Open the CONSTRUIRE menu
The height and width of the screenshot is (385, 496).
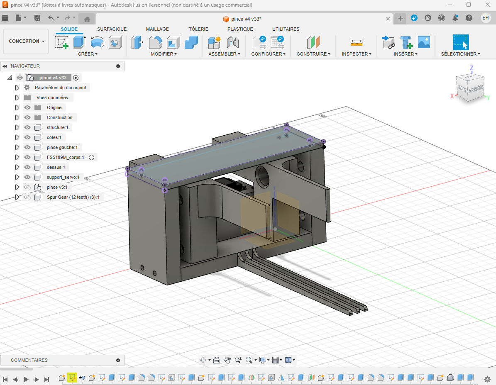pyautogui.click(x=313, y=54)
